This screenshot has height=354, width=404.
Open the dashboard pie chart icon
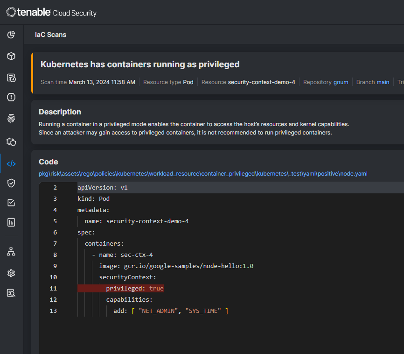click(11, 35)
